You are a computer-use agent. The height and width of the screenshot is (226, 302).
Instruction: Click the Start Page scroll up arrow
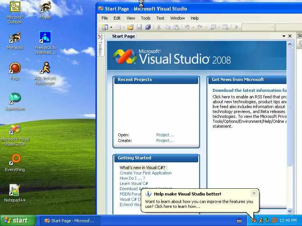click(290, 44)
